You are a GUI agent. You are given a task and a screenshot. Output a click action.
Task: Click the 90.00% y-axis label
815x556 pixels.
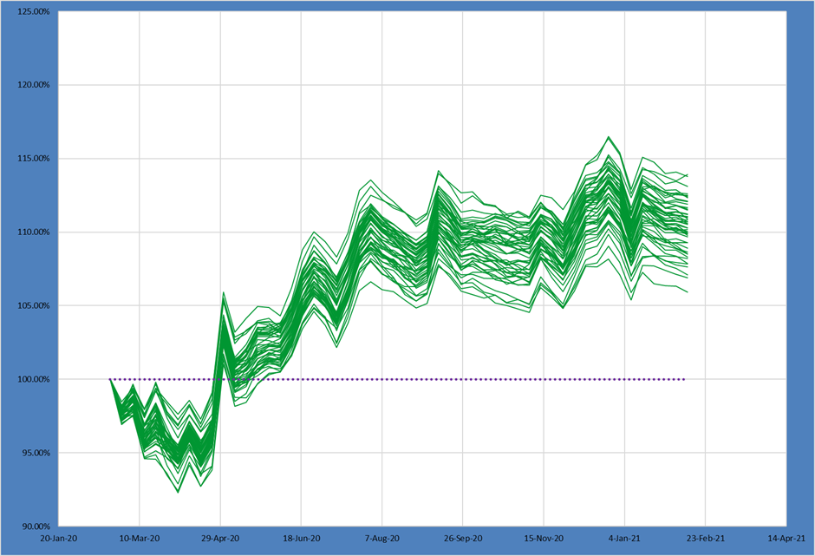(x=36, y=527)
